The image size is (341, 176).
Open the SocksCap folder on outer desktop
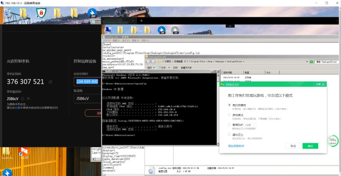pos(74,15)
